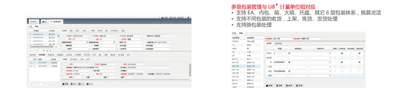
Task: Go to last page of ASN list
Action: coord(50,50)
